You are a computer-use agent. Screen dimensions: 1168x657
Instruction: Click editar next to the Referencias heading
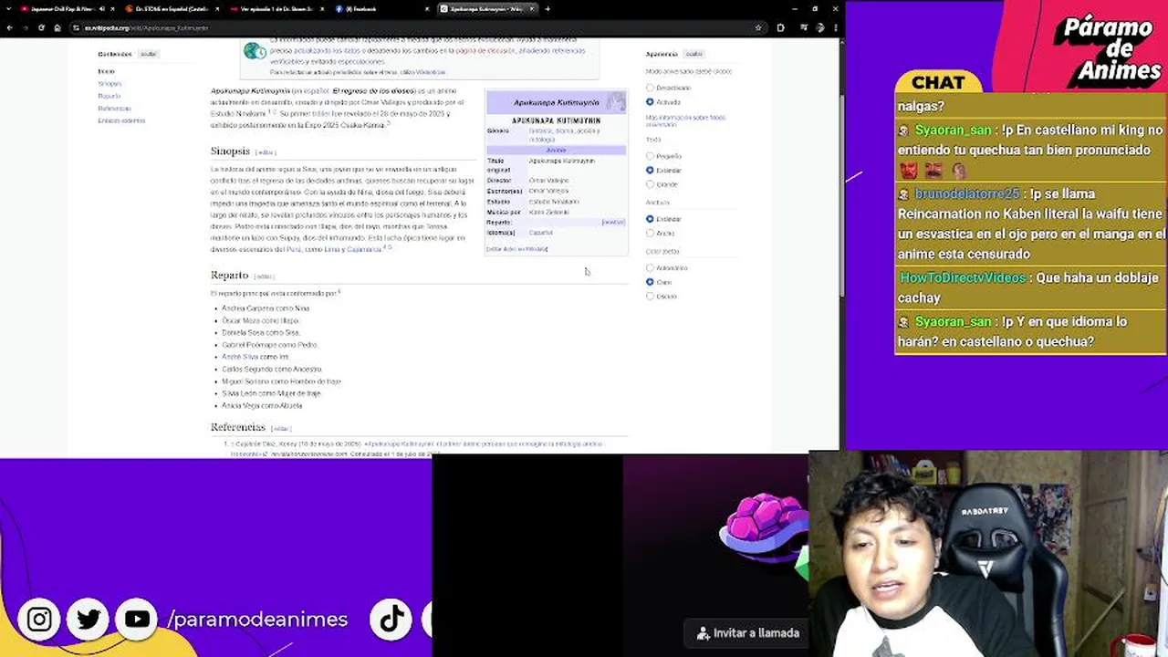click(x=280, y=428)
